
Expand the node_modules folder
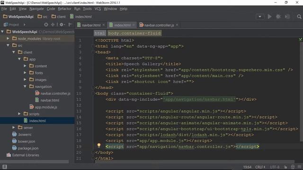click(8, 39)
